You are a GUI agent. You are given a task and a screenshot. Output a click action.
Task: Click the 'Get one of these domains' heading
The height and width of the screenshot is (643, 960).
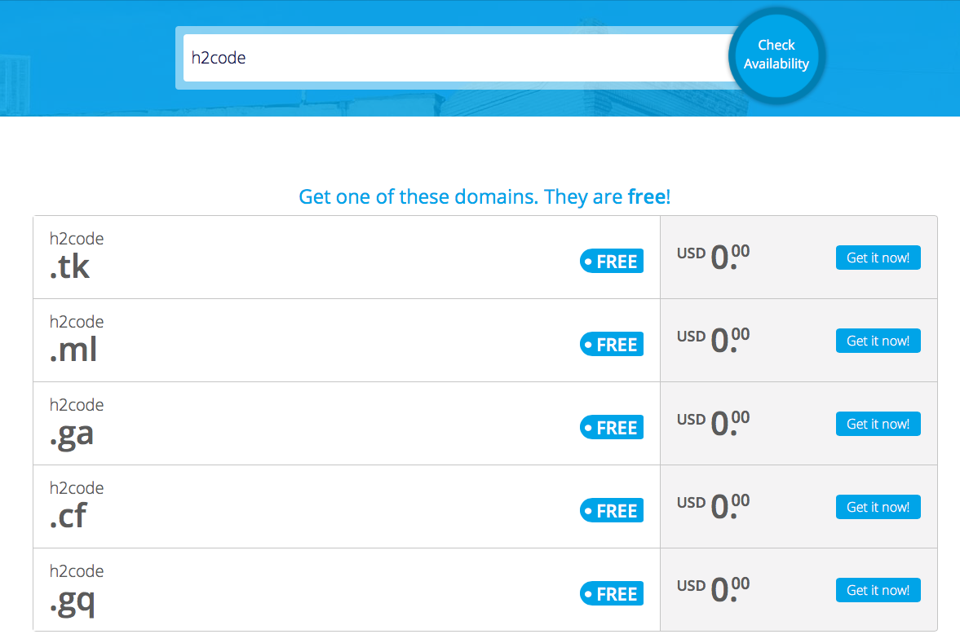coord(484,196)
